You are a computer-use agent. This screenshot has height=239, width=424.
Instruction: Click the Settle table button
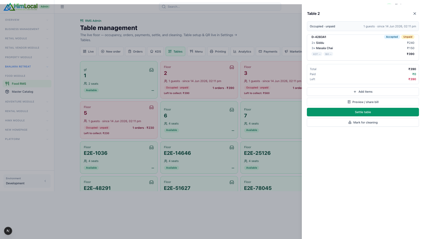(x=363, y=112)
